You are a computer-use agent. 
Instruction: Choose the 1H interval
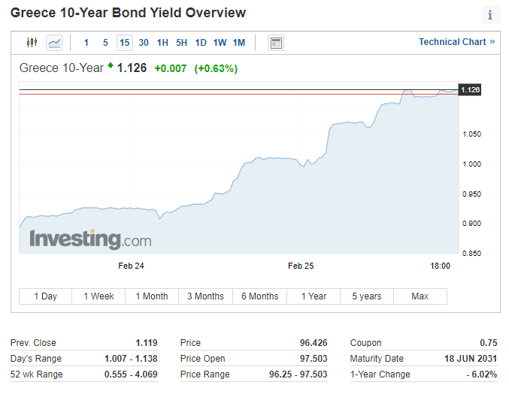[x=162, y=43]
